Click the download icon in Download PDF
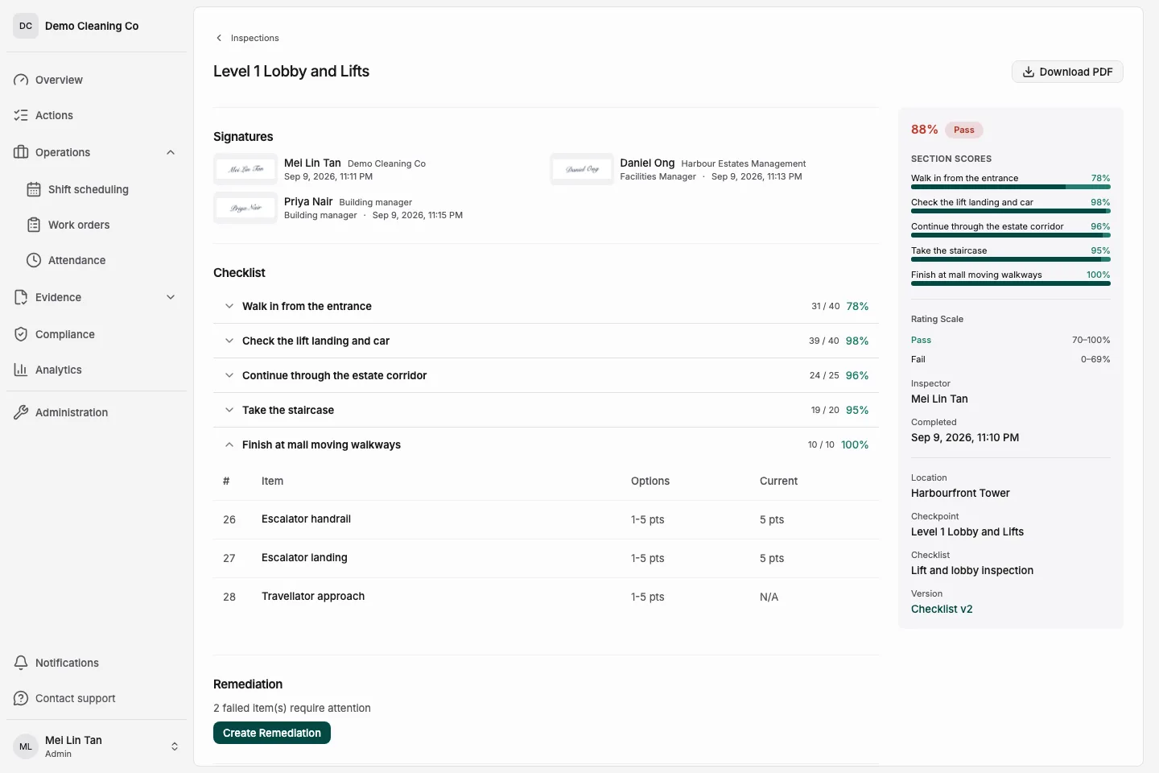1159x773 pixels. pyautogui.click(x=1029, y=72)
